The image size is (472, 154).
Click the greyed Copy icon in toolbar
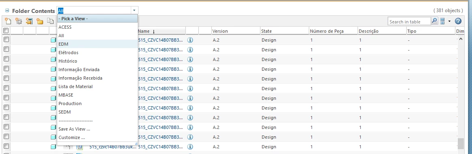pos(50,21)
